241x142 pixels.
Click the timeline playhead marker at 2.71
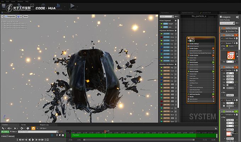(105, 131)
